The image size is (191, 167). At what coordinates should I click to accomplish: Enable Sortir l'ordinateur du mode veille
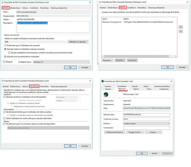coord(4,118)
